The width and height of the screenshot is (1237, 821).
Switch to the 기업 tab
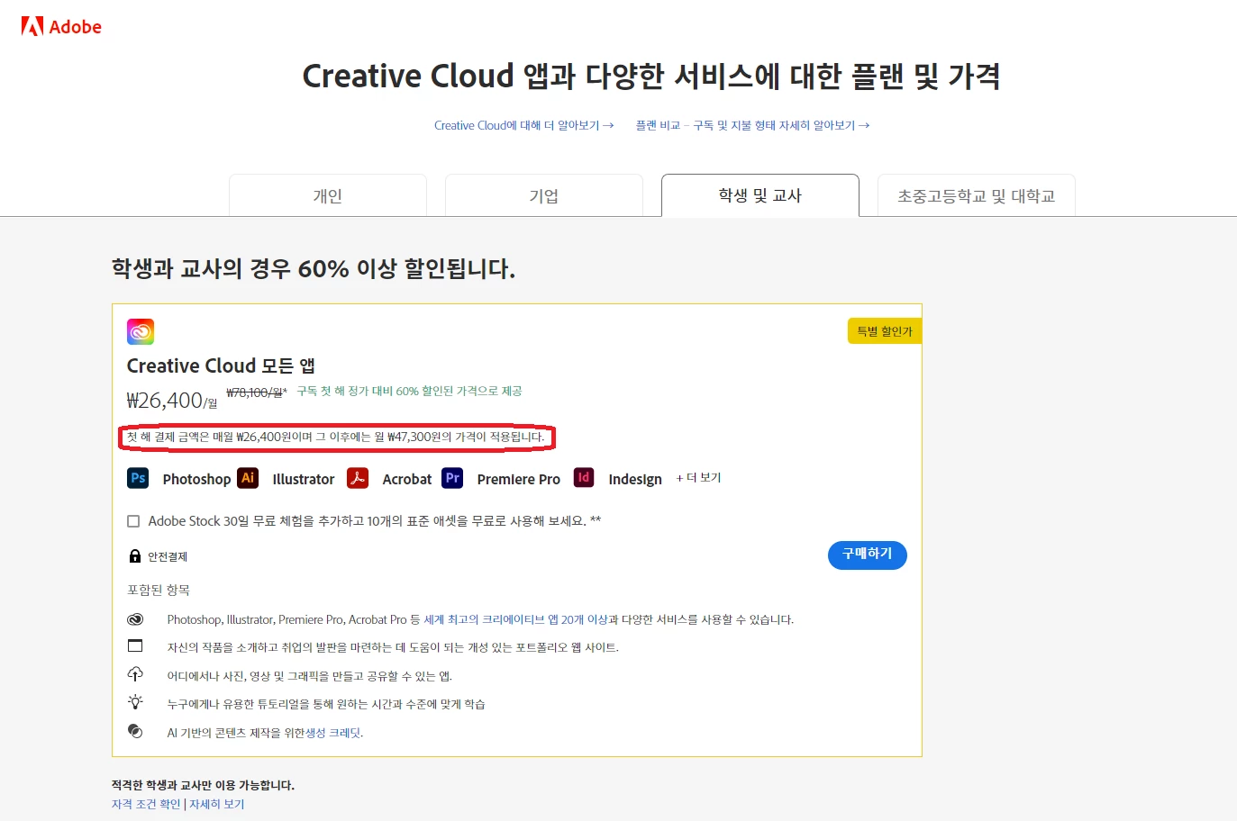click(544, 195)
